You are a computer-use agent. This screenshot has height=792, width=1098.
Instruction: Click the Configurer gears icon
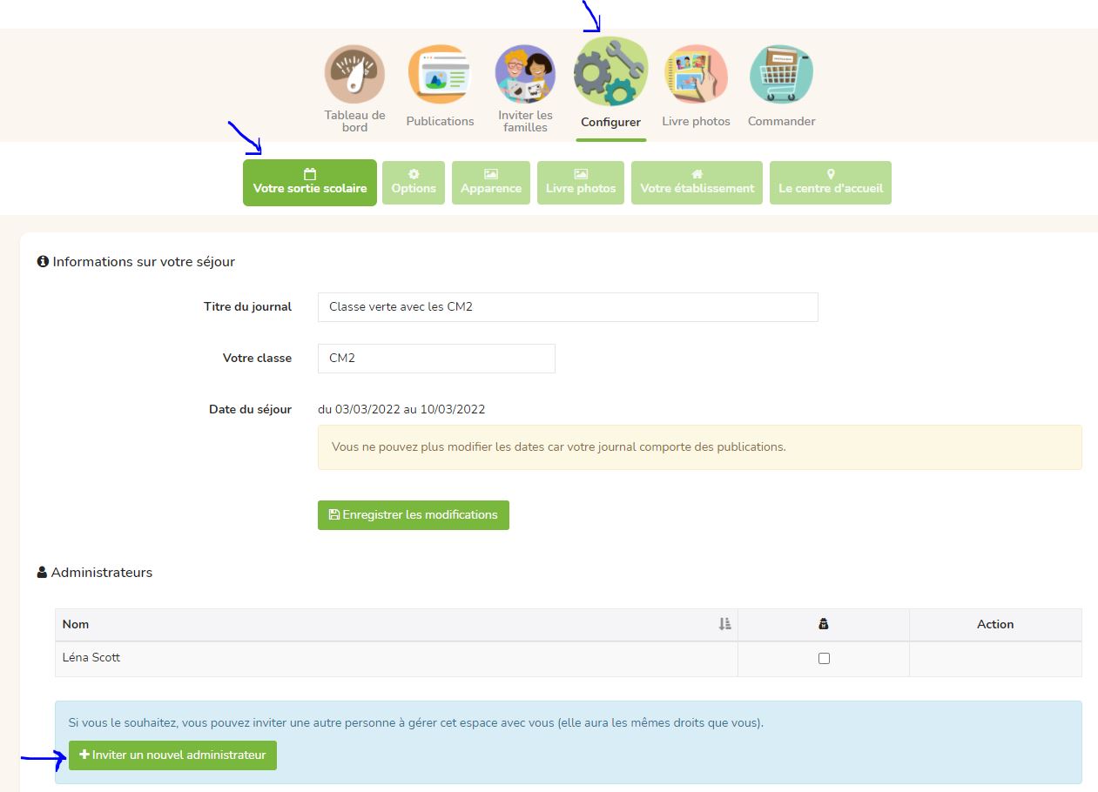pos(610,73)
